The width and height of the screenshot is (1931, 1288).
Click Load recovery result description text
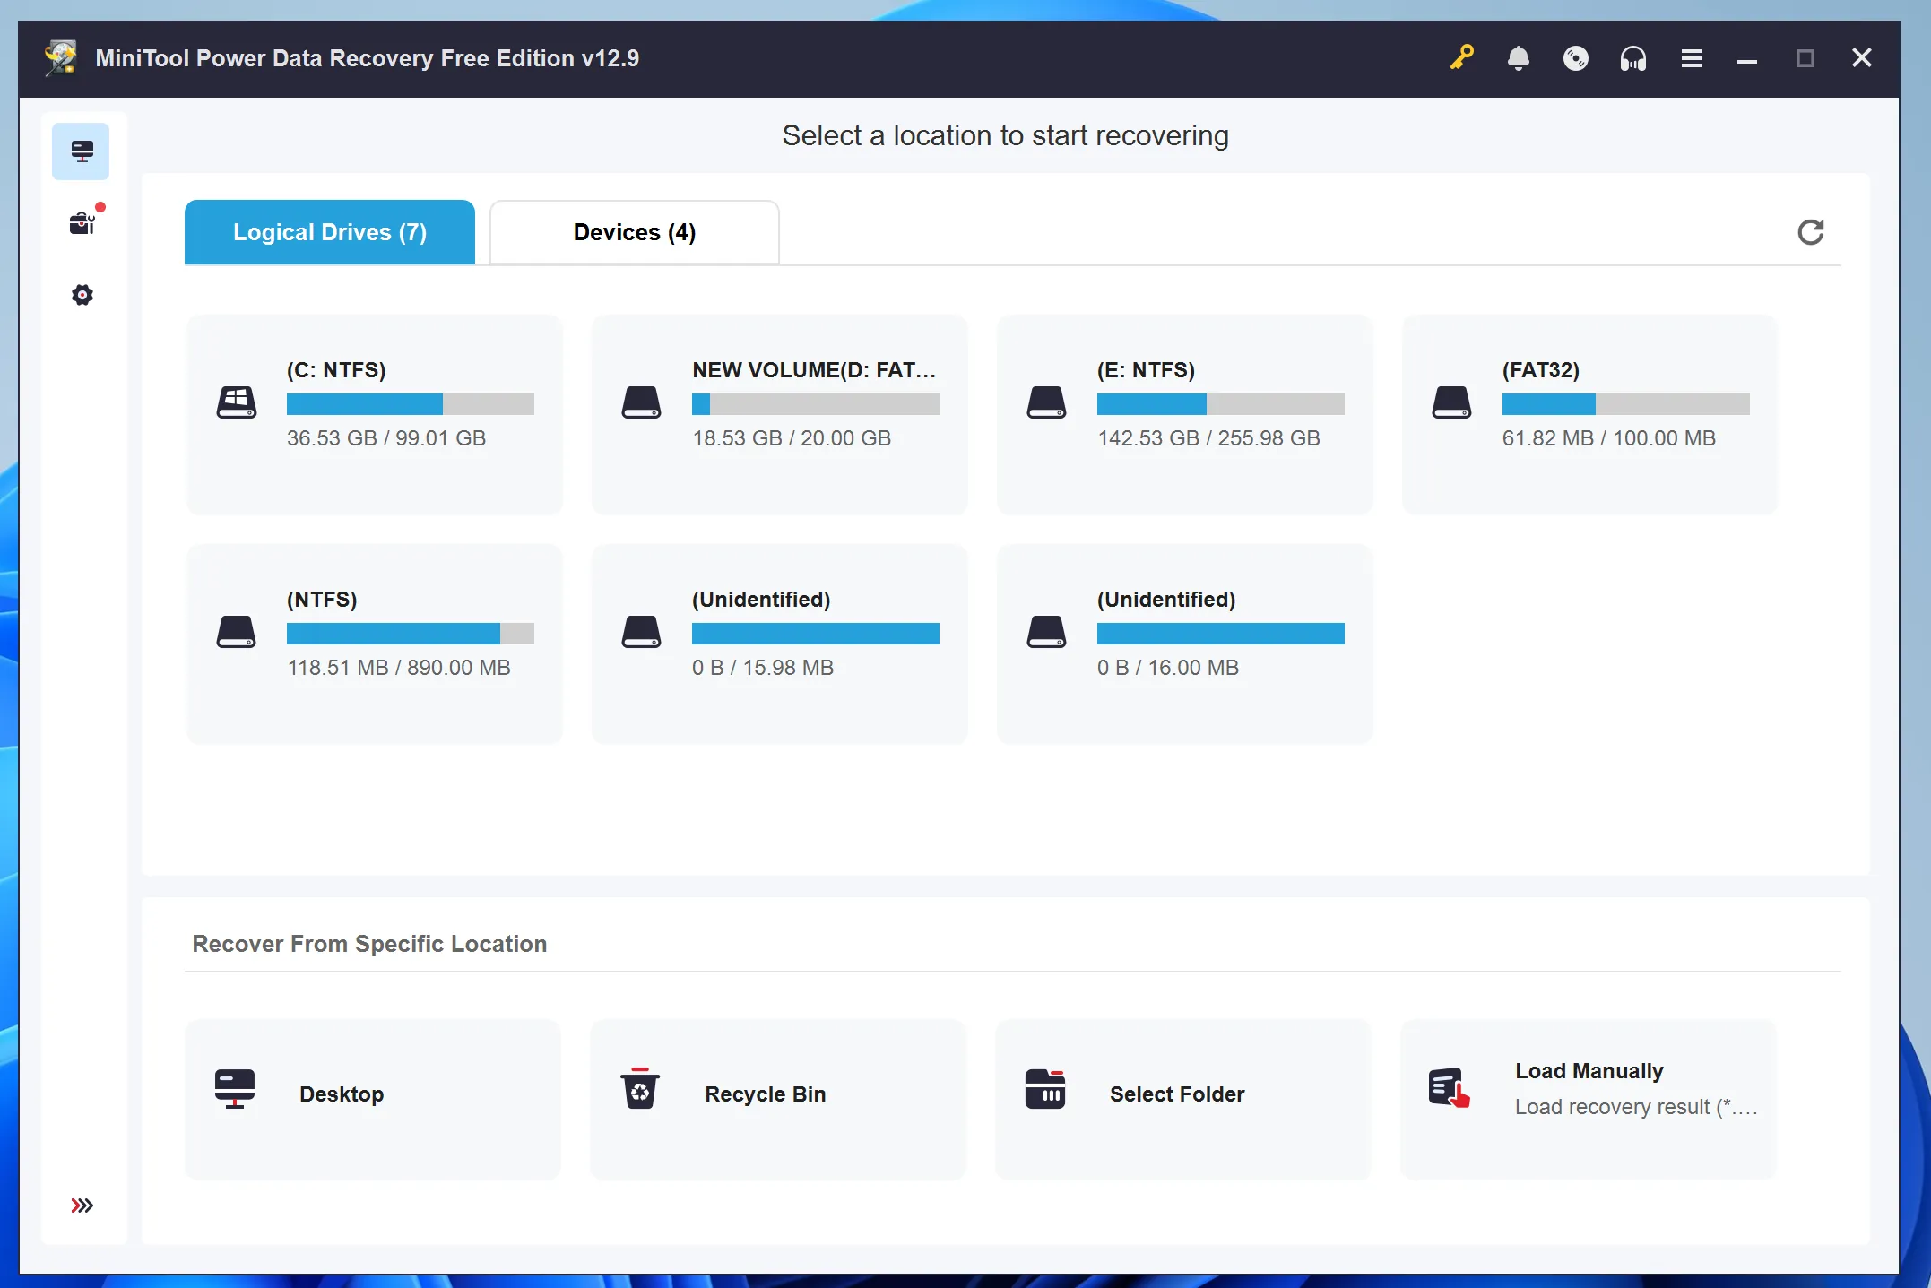[1636, 1107]
